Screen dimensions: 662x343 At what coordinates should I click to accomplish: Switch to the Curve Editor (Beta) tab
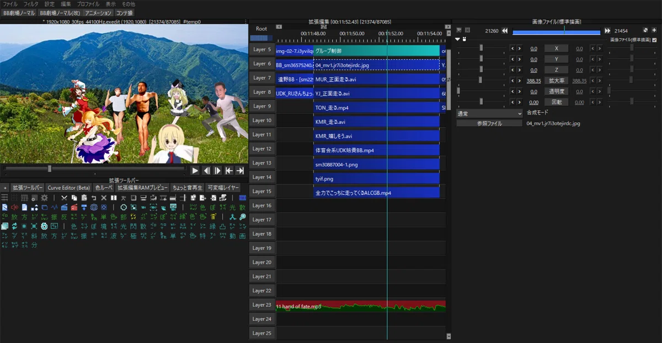69,188
